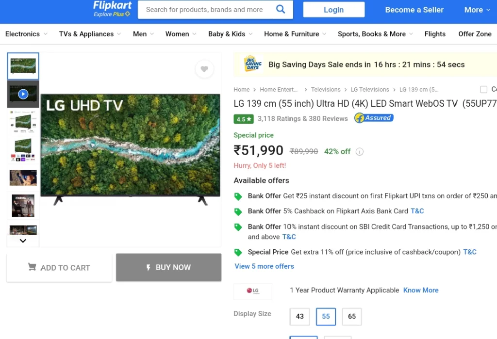
Task: Tick the Compare checkbox
Action: (x=484, y=89)
